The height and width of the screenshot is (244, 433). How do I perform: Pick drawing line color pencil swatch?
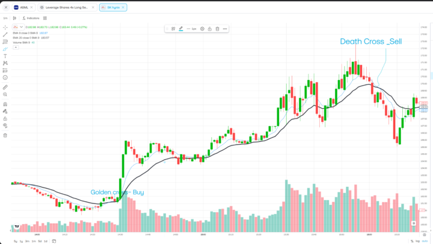181,29
